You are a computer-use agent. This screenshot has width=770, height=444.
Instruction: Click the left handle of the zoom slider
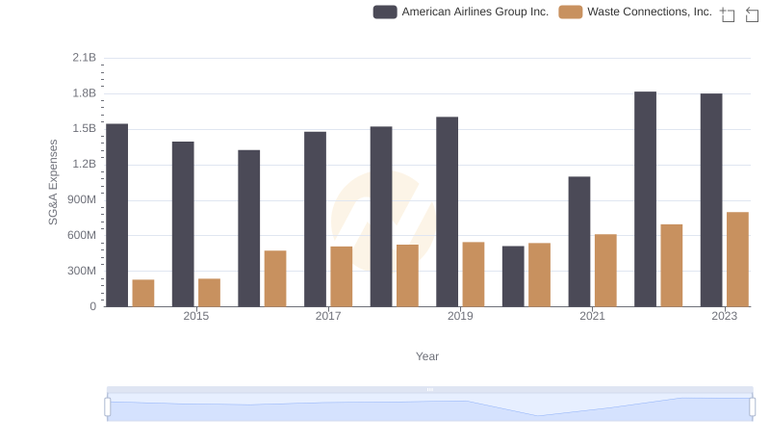(x=108, y=407)
